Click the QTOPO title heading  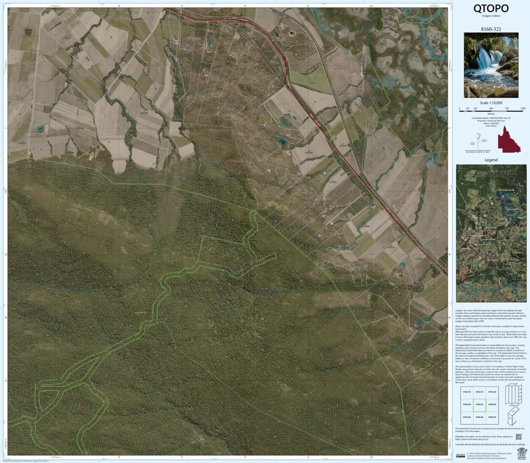(491, 8)
